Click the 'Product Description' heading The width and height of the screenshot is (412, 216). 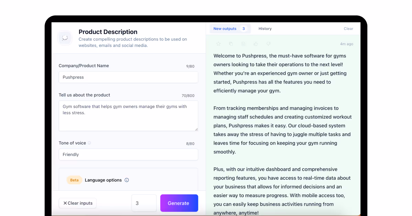pos(108,32)
